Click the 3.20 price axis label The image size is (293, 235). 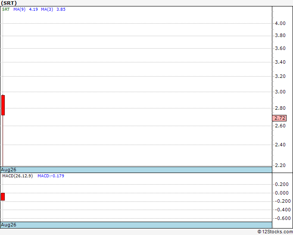coord(280,76)
